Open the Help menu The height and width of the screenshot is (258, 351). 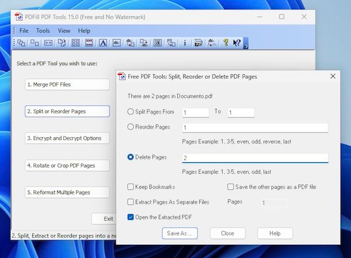click(x=84, y=31)
